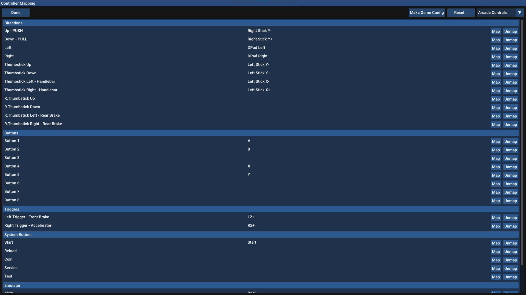The width and height of the screenshot is (526, 295).
Task: Map the Left direction input
Action: point(496,48)
